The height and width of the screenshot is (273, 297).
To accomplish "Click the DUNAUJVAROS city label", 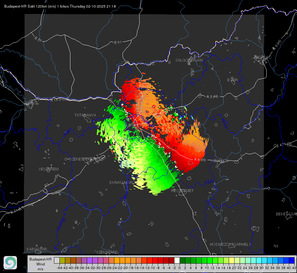I will click(123, 182).
